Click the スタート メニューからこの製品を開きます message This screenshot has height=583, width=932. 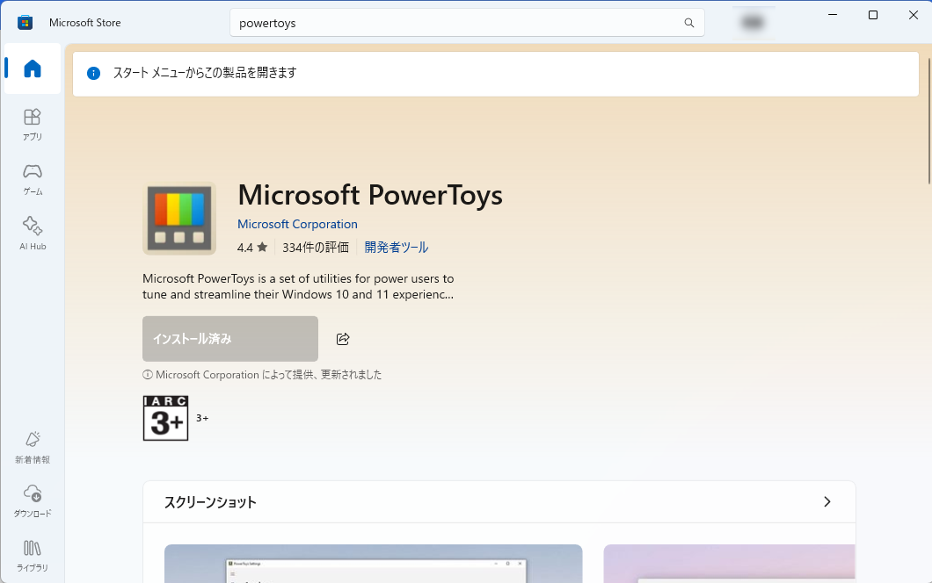(x=205, y=73)
